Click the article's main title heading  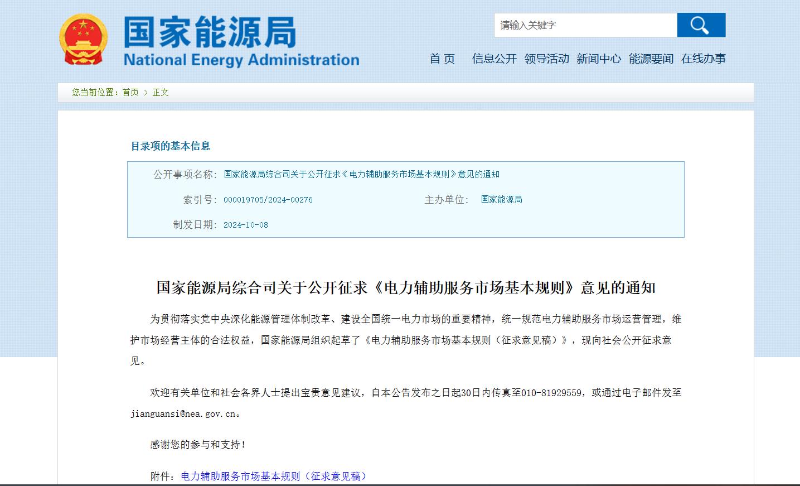[406, 288]
